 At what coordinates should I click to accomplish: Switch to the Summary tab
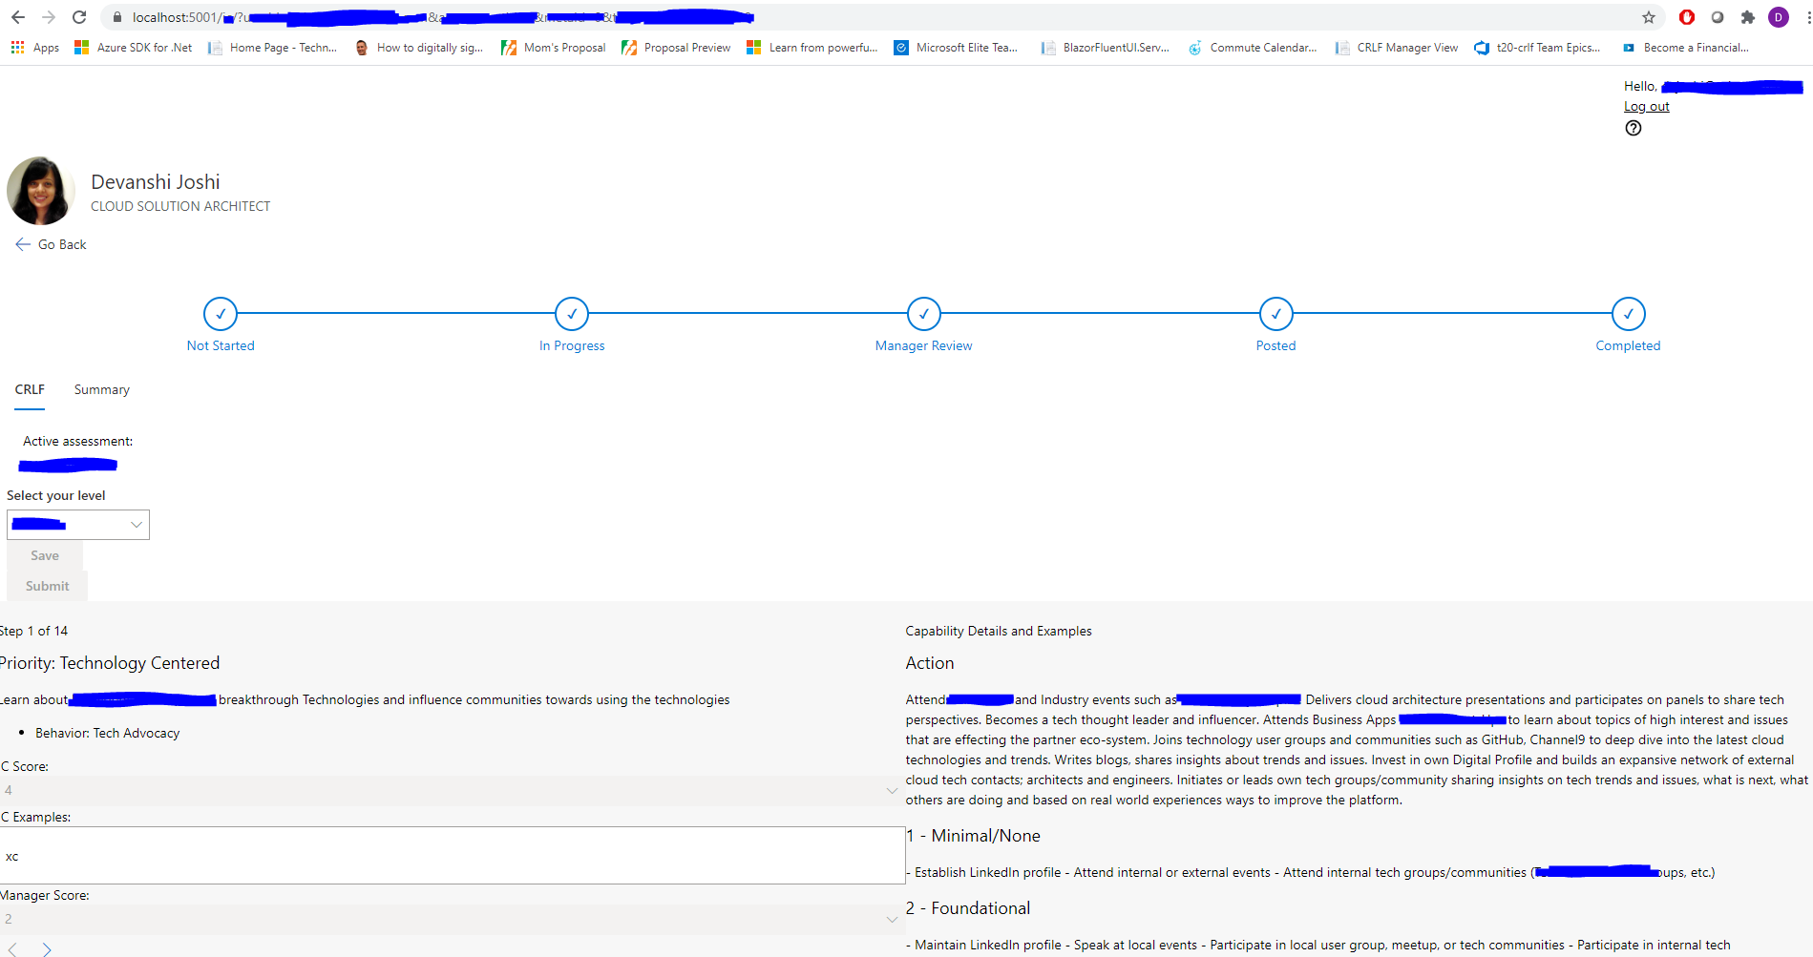(100, 389)
